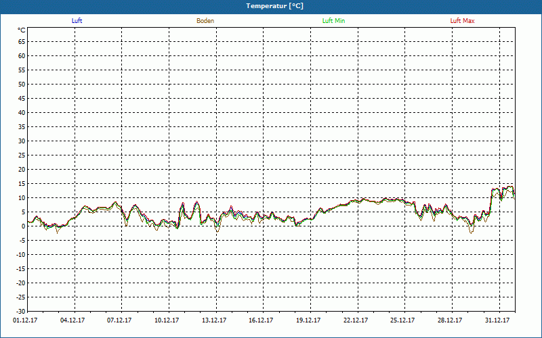Image resolution: width=542 pixels, height=338 pixels.
Task: Click the -30 value on temperature axis
Action: coord(21,311)
